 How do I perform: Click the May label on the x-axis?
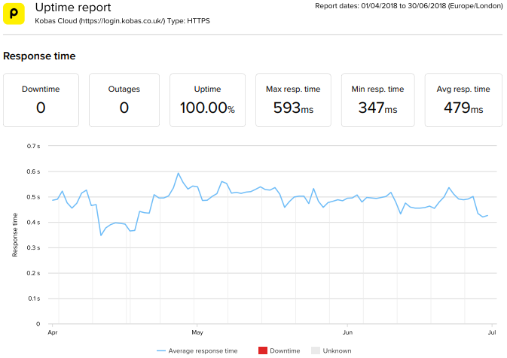[197, 332]
